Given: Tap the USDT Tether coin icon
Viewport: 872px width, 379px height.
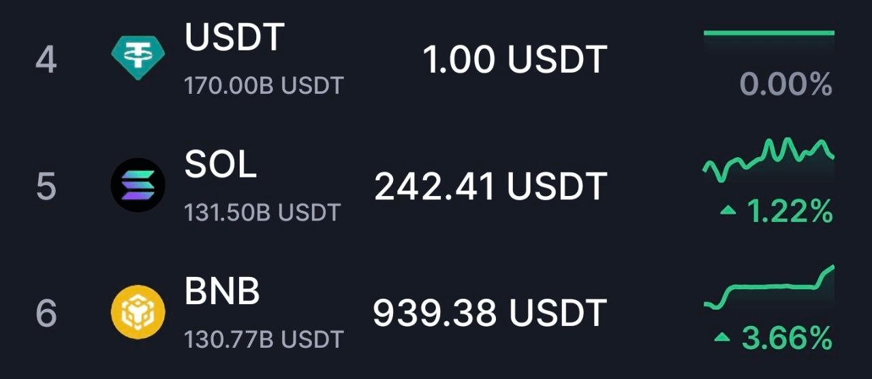Looking at the screenshot, I should coord(138,59).
